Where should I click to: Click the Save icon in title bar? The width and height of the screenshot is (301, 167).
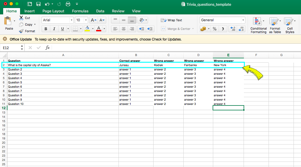point(38,4)
